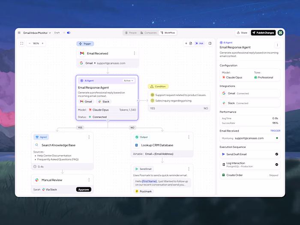The image size is (300, 225).
Task: Open Lookup CRM Database options menu
Action: tap(189, 137)
